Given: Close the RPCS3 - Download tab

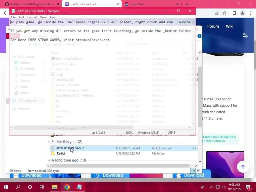Looking at the screenshot, I should [118, 4].
